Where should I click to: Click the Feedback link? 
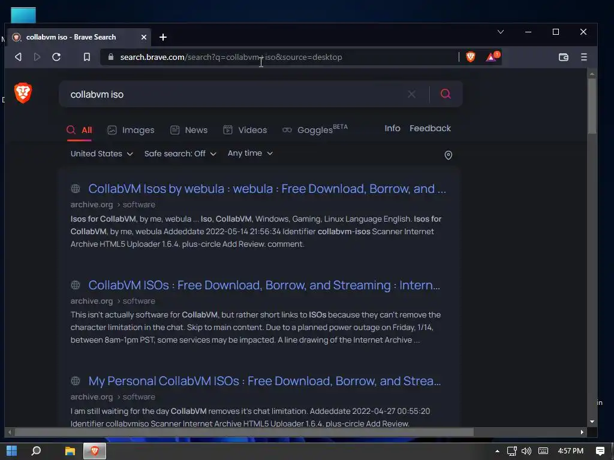(430, 128)
